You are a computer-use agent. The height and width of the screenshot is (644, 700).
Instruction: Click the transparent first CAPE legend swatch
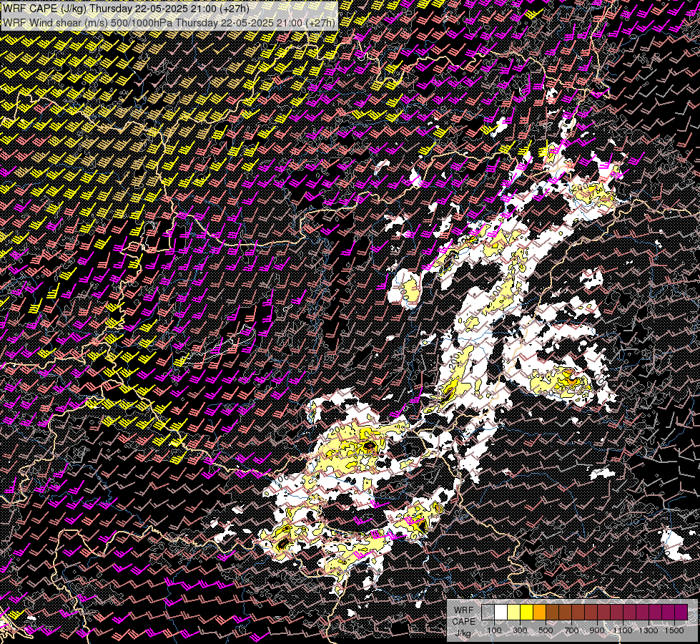tap(488, 613)
